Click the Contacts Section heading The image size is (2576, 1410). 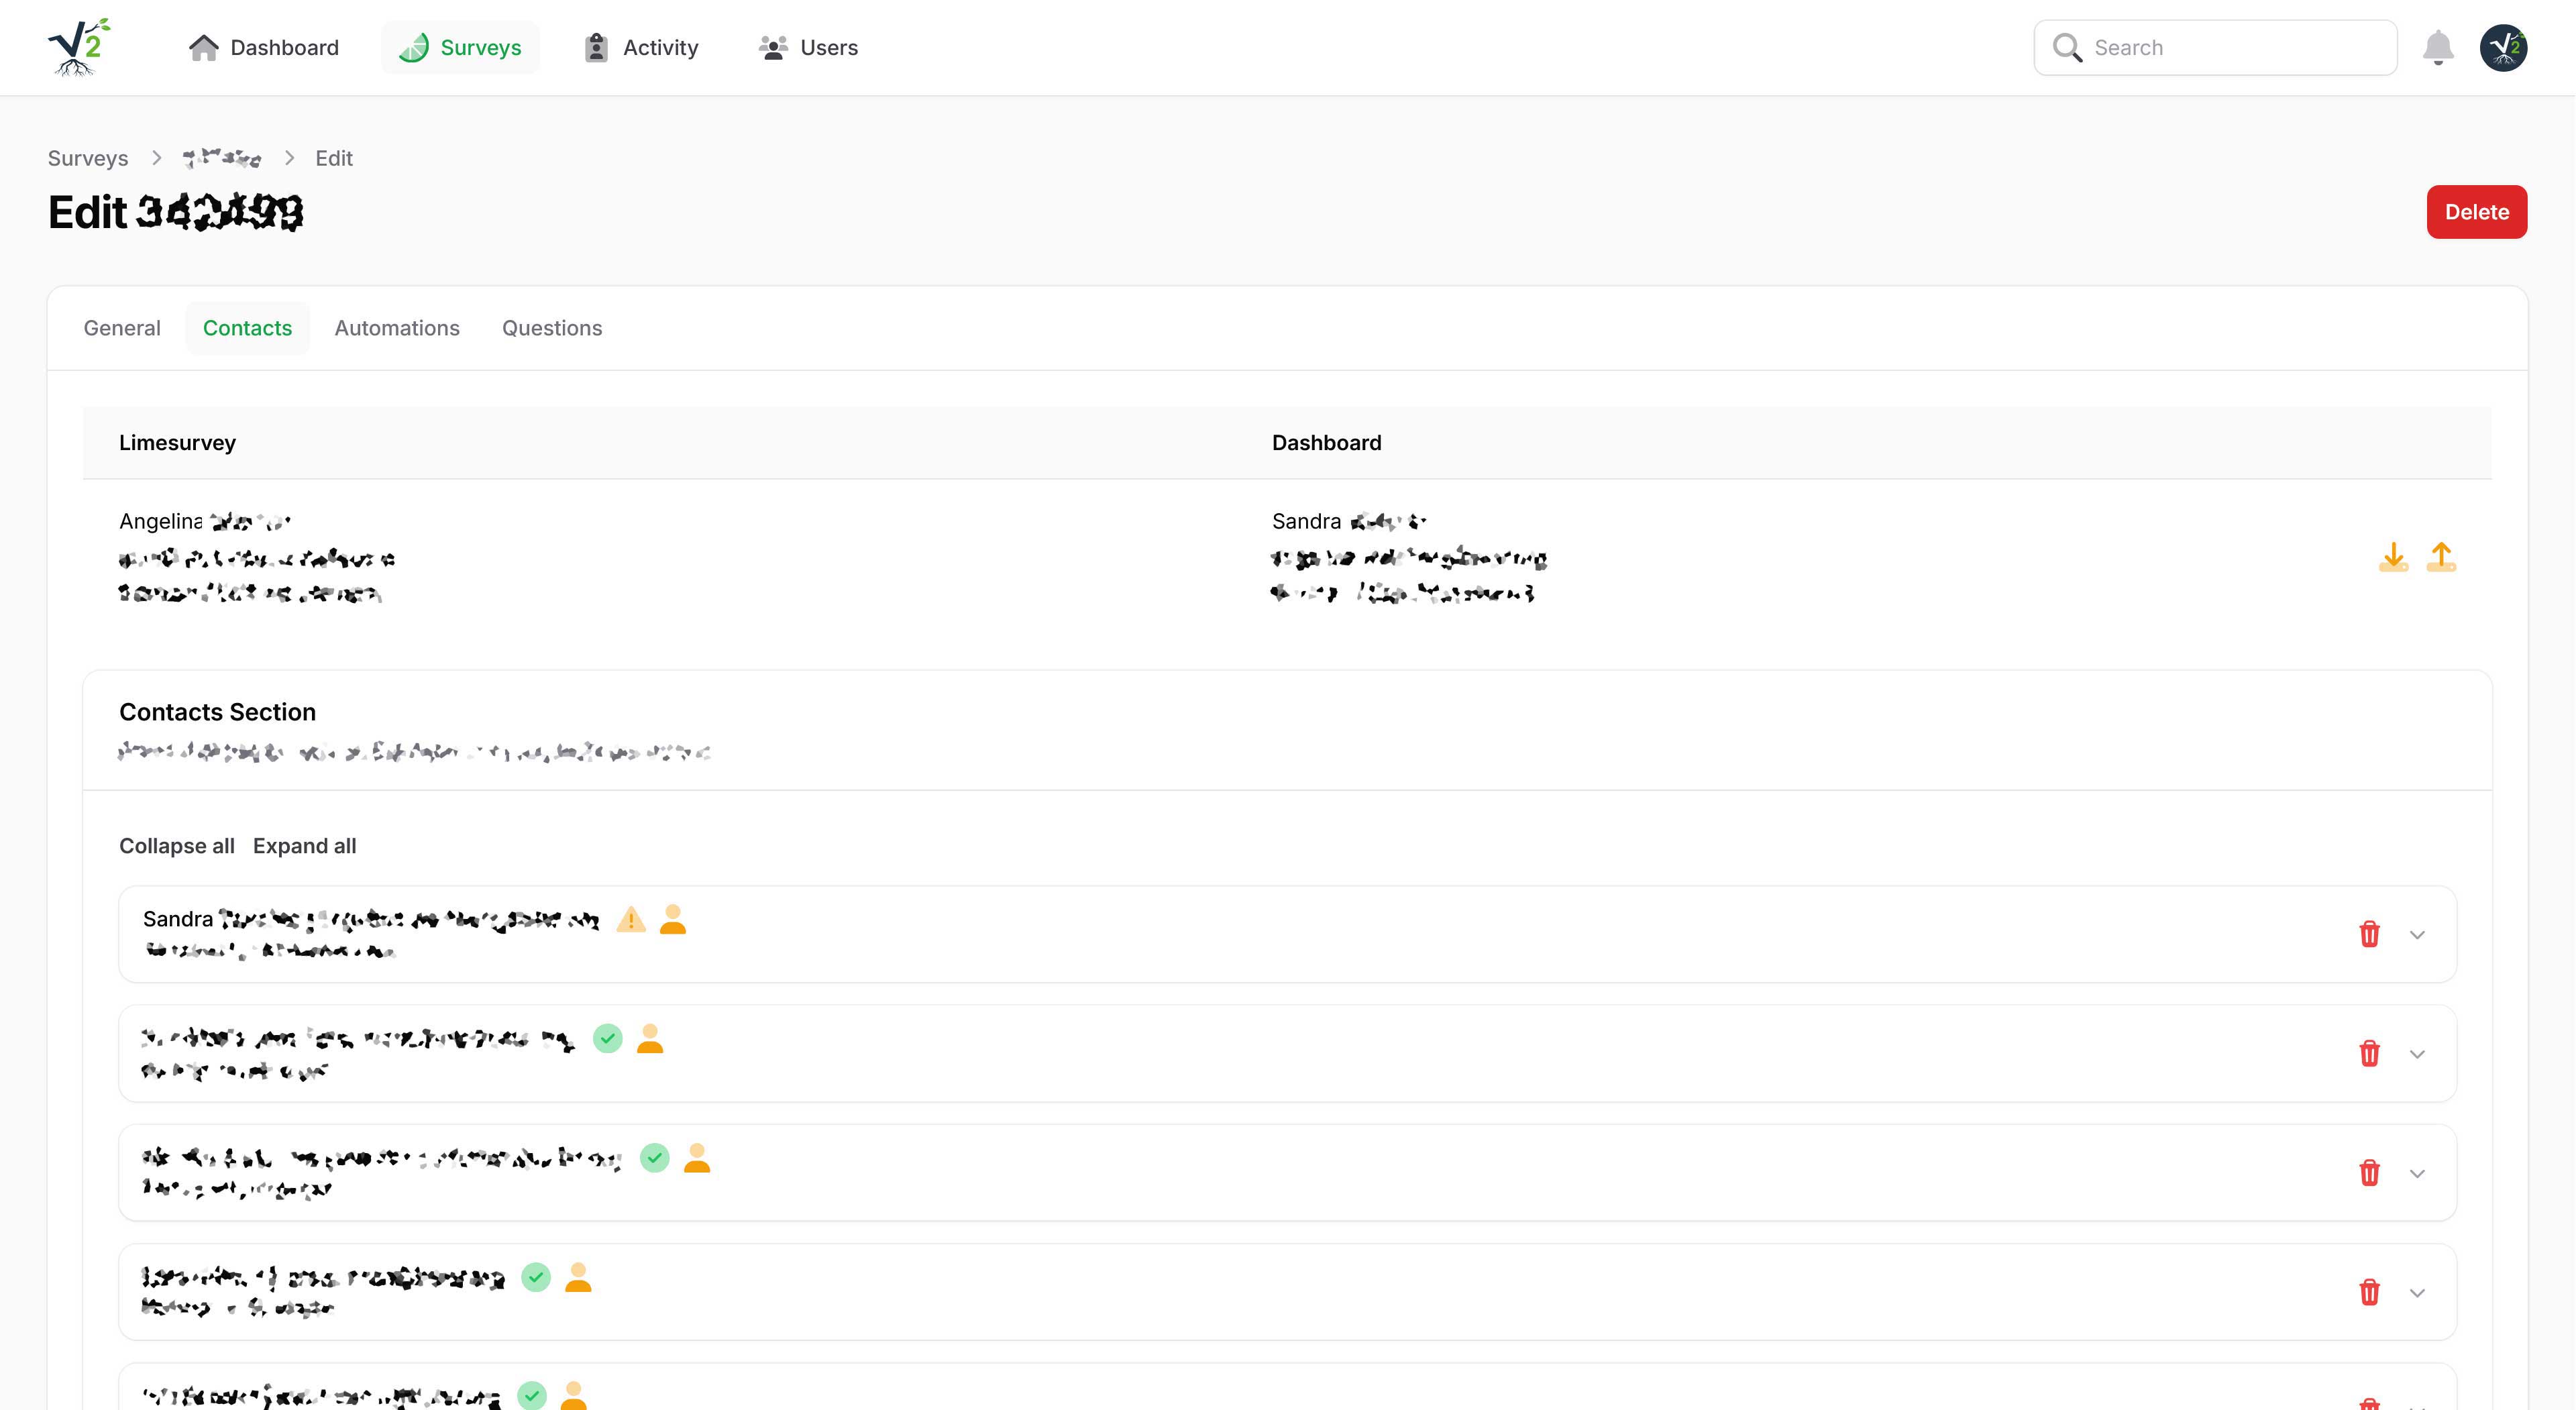click(x=217, y=712)
